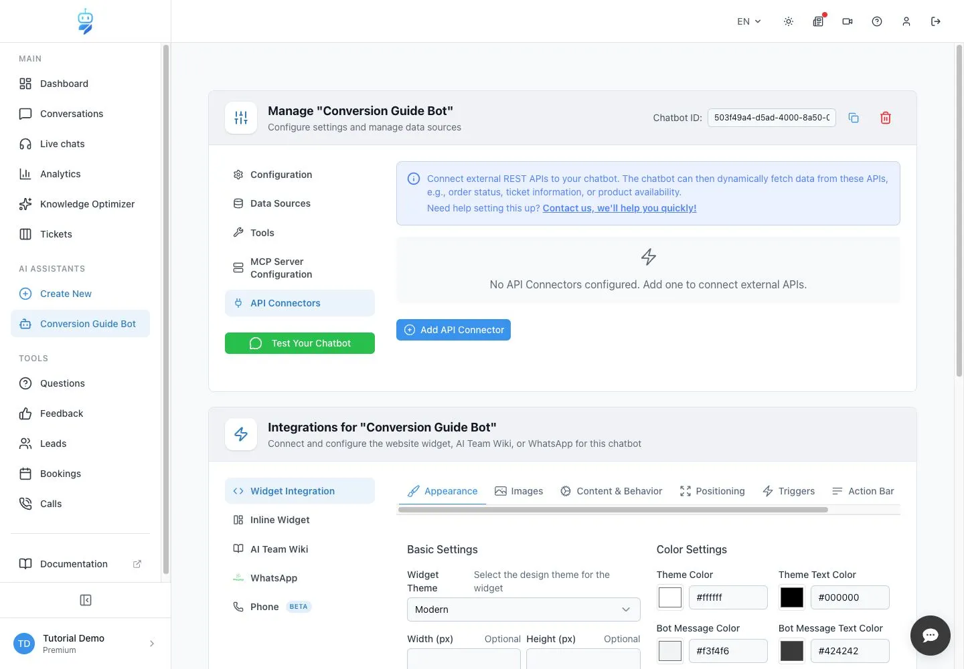Open external Documentation link icon
This screenshot has width=964, height=669.
(x=137, y=564)
